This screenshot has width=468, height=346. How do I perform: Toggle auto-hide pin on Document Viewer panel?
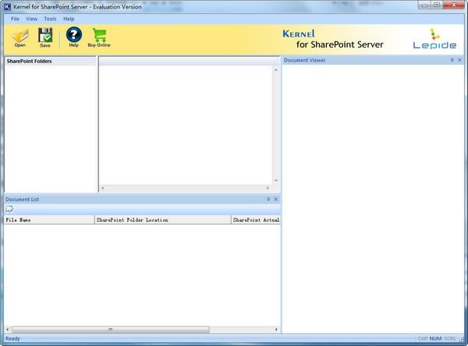(452, 60)
